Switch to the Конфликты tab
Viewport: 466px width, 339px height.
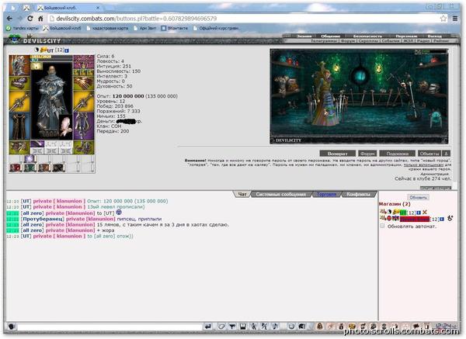coord(358,194)
